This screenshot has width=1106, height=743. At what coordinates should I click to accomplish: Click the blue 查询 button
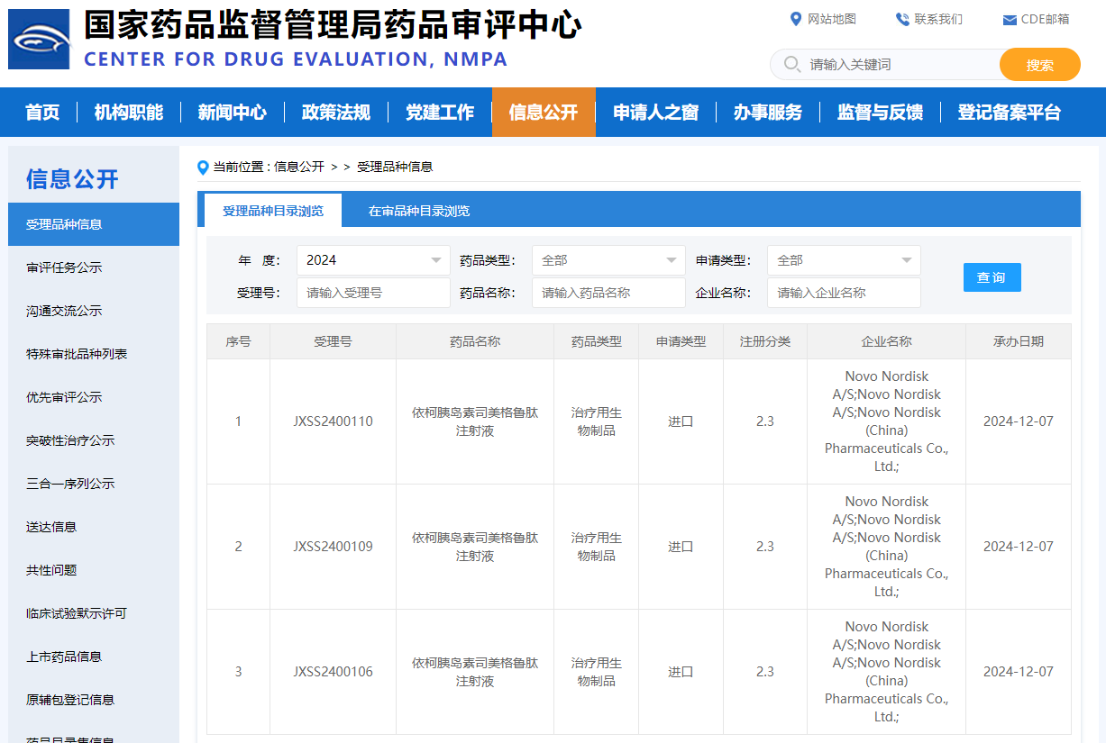(x=992, y=277)
